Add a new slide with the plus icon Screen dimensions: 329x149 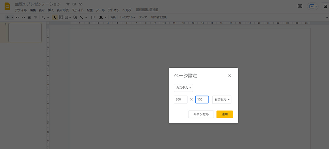point(7,17)
